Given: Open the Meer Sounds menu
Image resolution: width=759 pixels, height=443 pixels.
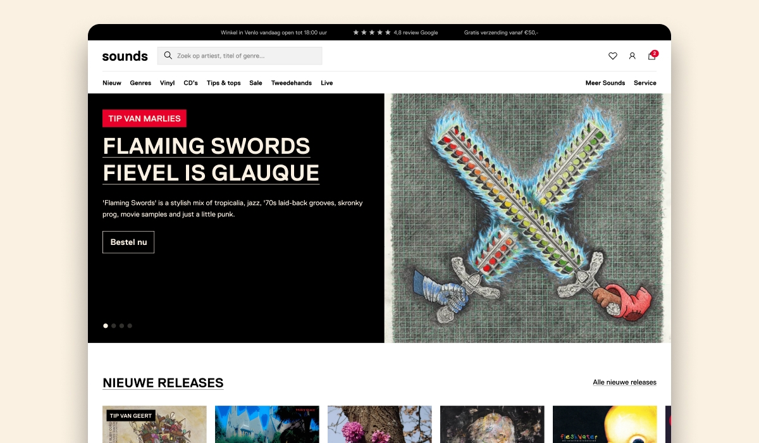Looking at the screenshot, I should click(605, 83).
